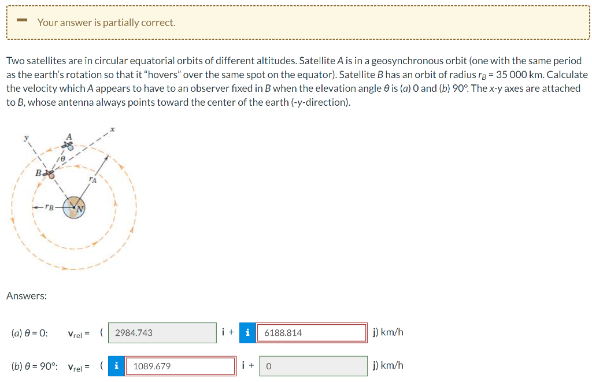The image size is (592, 382).
Task: Click the (a) θ = 0 row label
Action: pyautogui.click(x=31, y=332)
